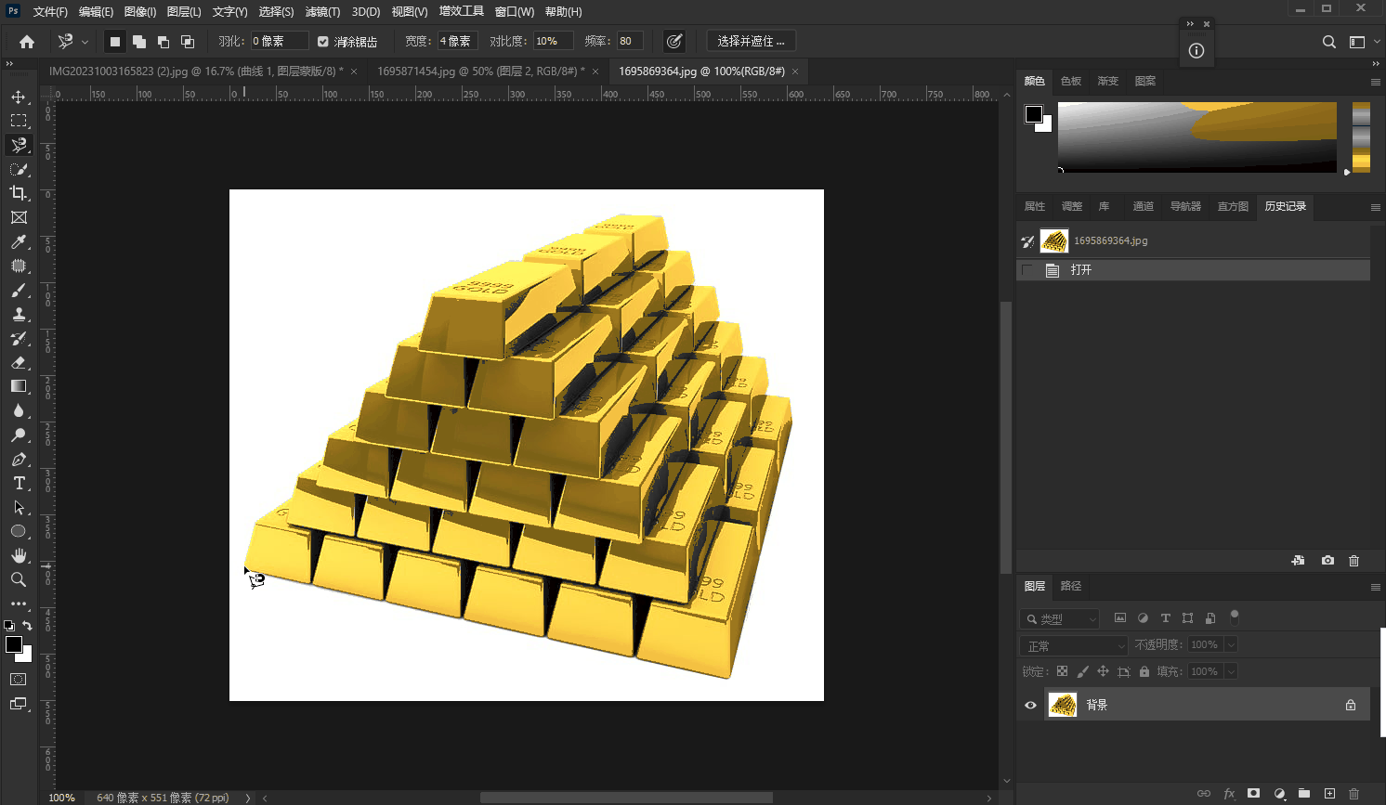The width and height of the screenshot is (1386, 805).
Task: Open the workspace switcher dropdown
Action: click(1363, 42)
